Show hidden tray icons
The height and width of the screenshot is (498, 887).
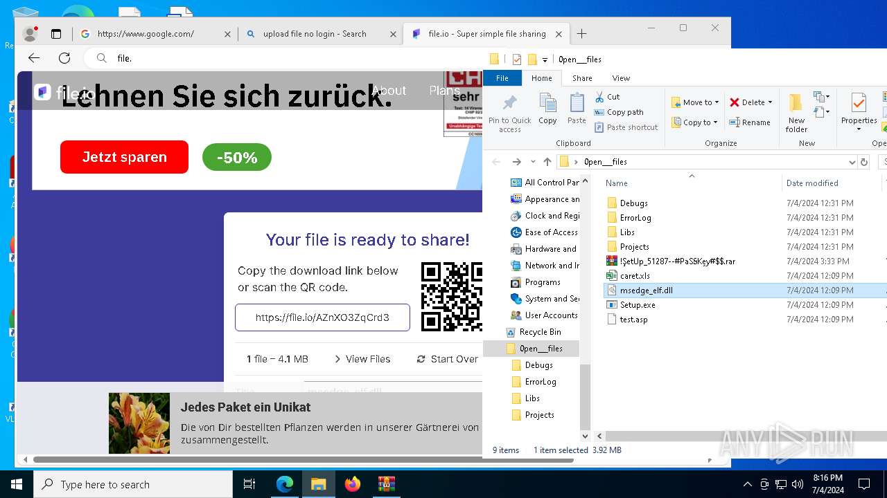747,484
